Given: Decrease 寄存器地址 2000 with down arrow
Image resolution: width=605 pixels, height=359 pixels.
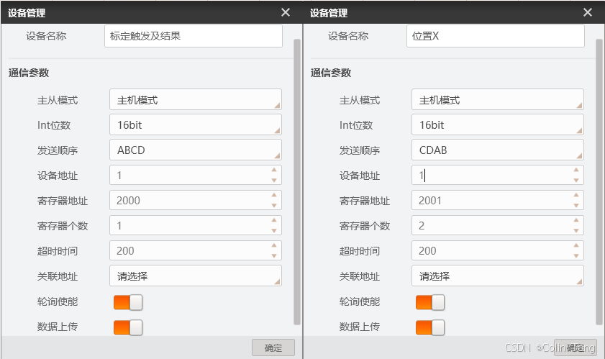Looking at the screenshot, I should [x=274, y=205].
